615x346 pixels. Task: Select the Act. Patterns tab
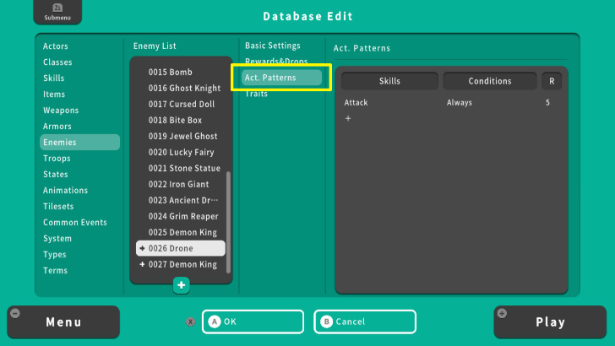(x=281, y=78)
